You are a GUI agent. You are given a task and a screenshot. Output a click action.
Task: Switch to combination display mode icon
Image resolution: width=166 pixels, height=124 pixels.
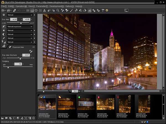coord(32,10)
